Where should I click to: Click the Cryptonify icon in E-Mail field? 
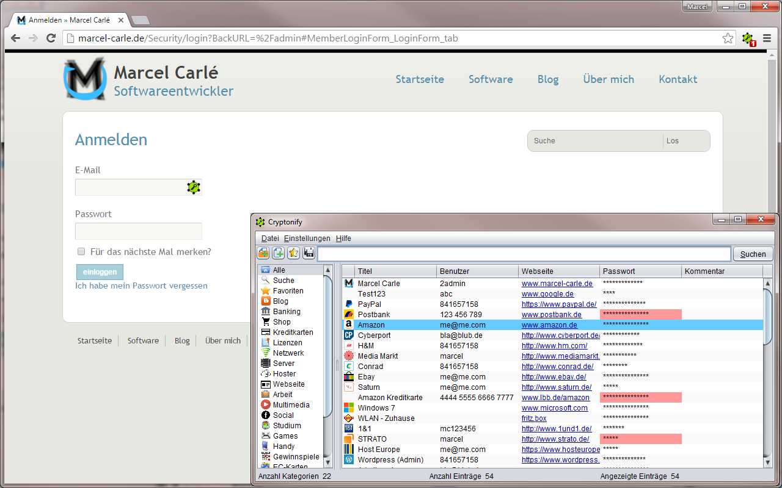tap(194, 187)
